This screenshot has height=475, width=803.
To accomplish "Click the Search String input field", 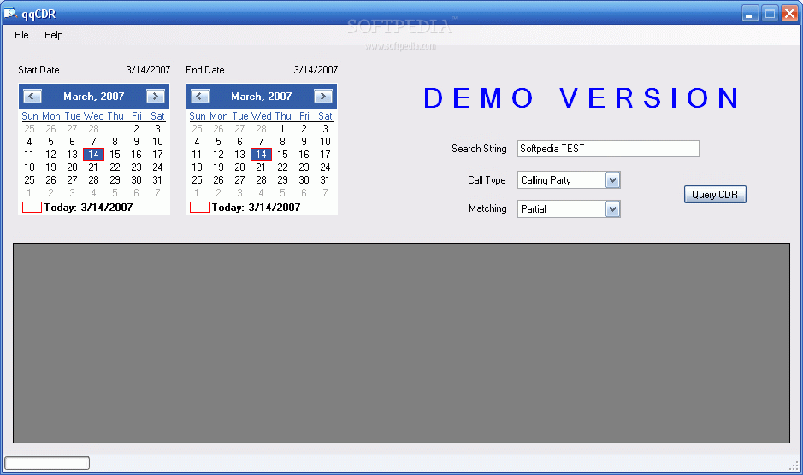I will pyautogui.click(x=608, y=149).
